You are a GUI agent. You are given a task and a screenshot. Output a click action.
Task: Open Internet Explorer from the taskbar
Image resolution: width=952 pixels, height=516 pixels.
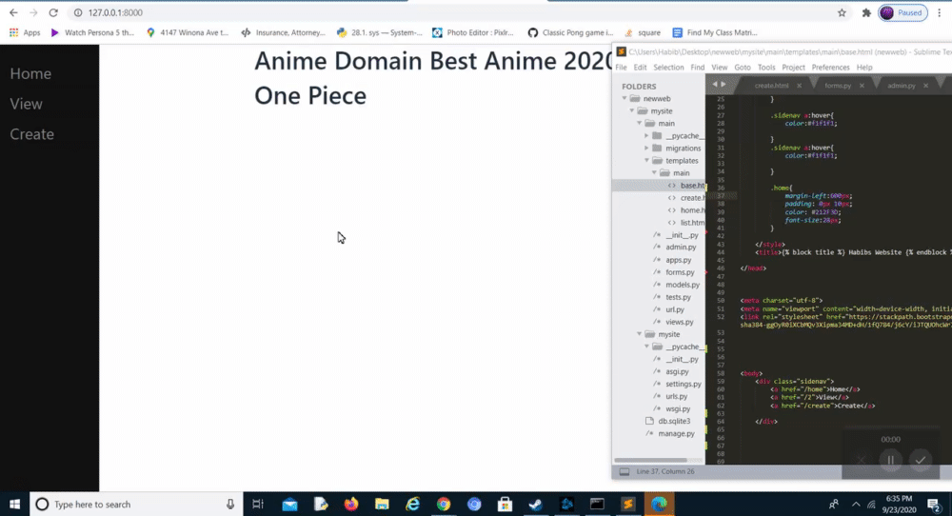tap(413, 504)
